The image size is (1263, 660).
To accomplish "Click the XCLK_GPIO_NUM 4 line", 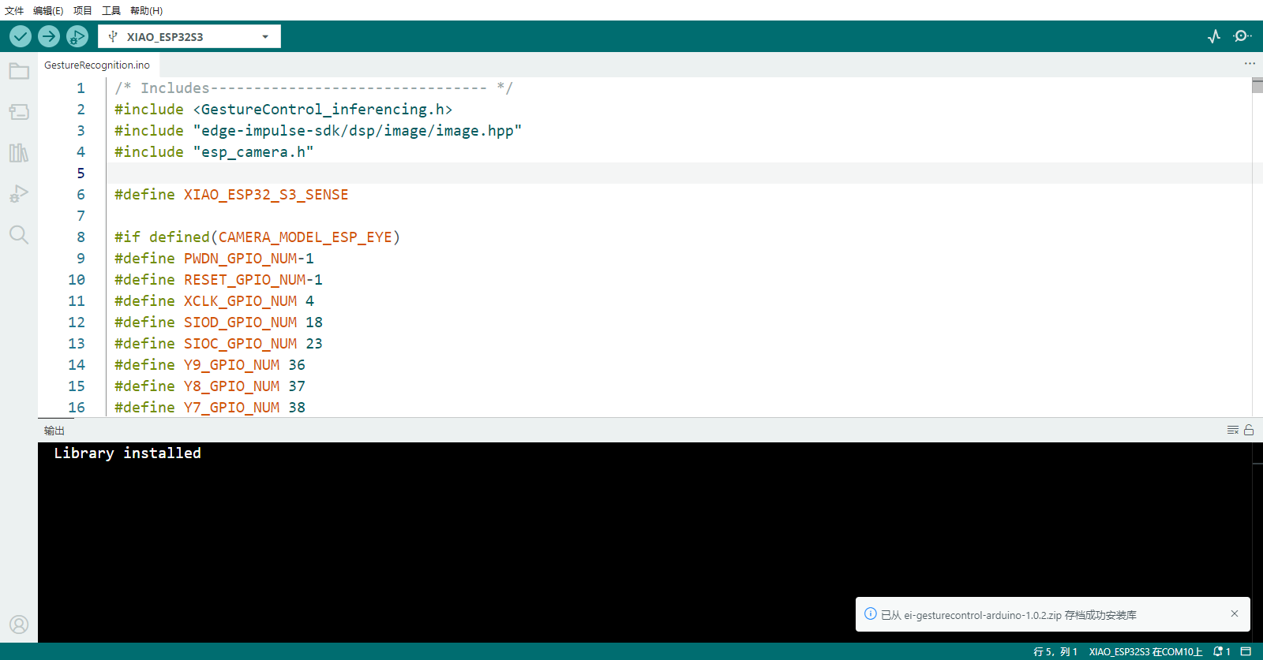I will click(x=214, y=301).
